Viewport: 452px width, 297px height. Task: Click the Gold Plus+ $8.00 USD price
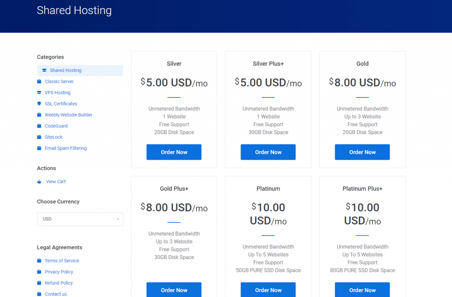[174, 208]
